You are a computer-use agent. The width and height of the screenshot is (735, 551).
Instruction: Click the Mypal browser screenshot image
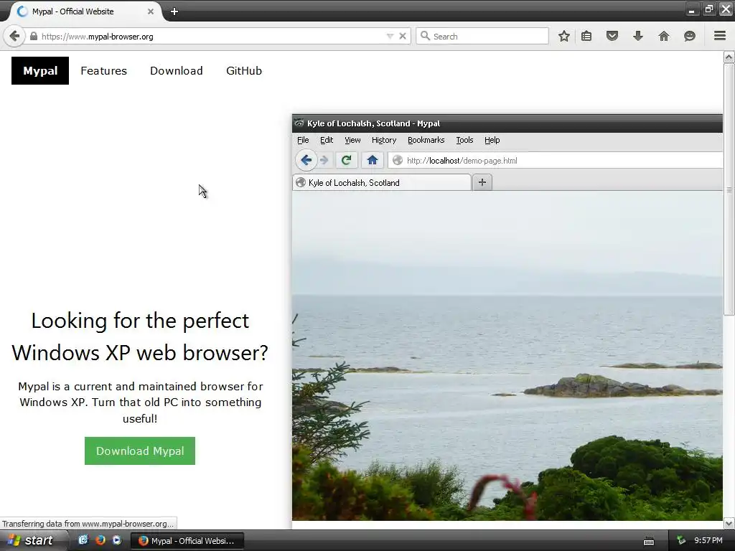[507, 317]
